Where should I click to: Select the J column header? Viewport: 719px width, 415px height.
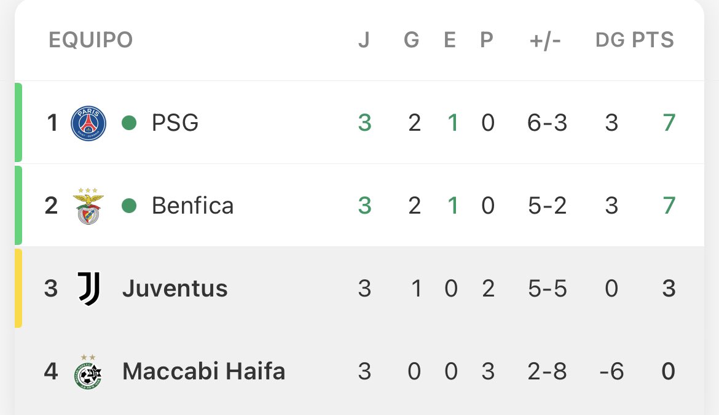click(364, 40)
